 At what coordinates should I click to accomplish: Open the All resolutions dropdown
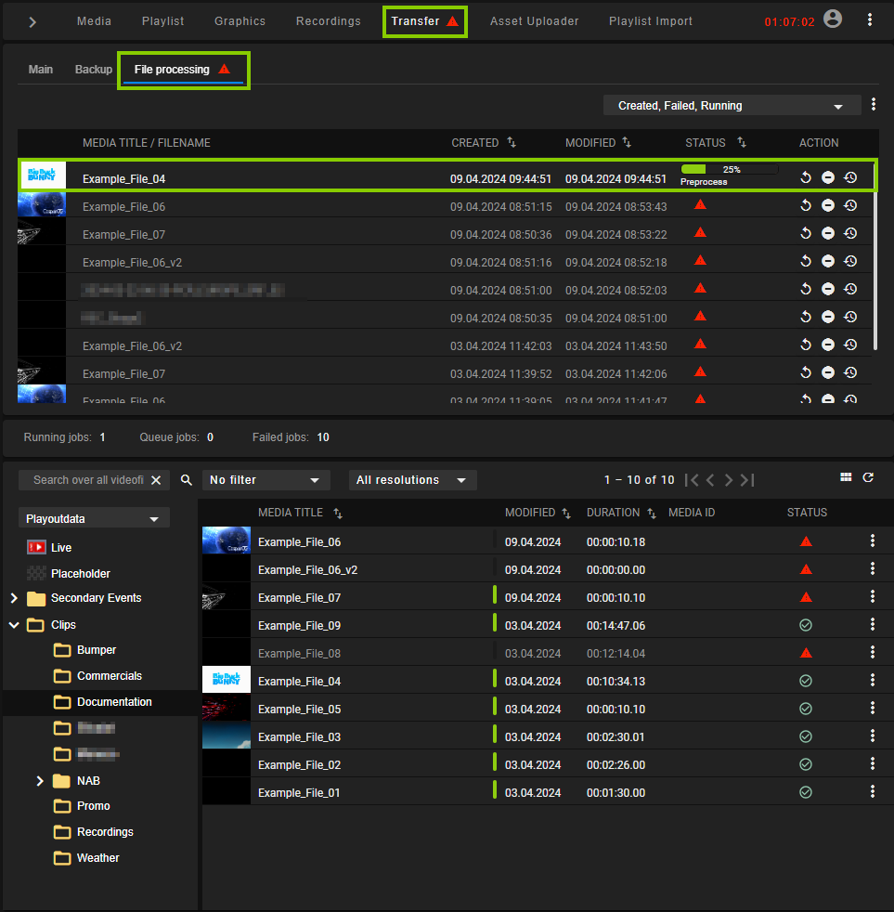click(411, 480)
